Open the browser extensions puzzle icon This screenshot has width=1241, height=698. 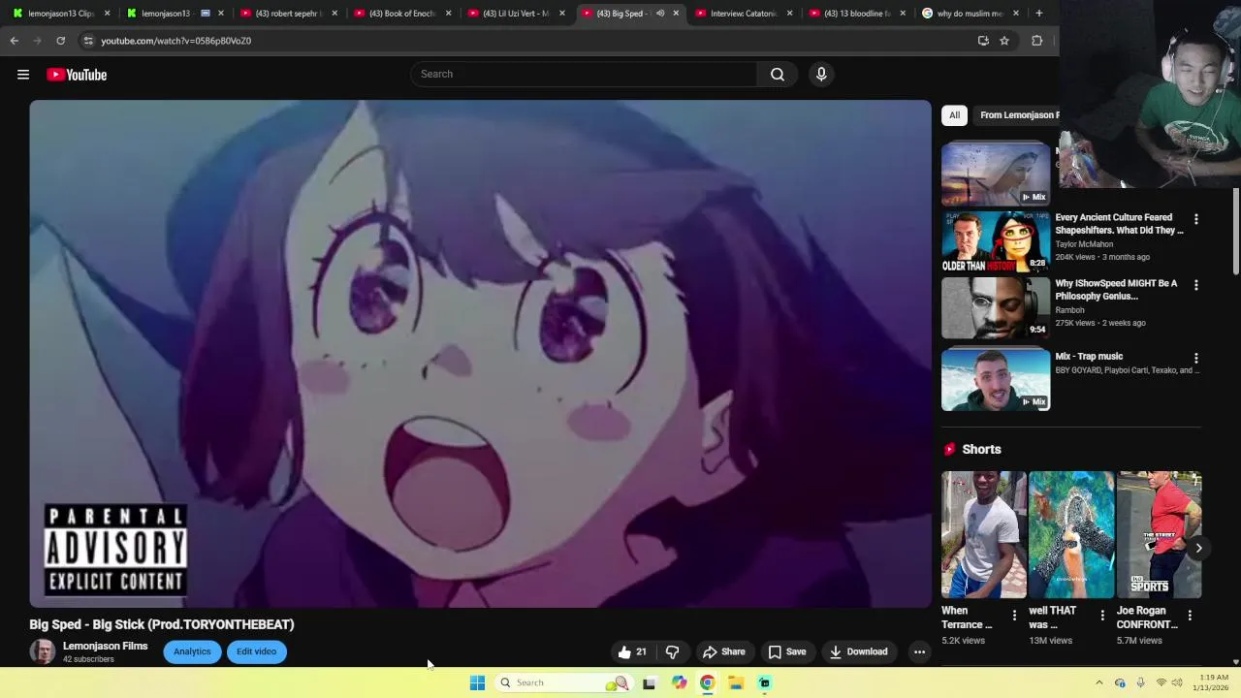coord(1036,41)
